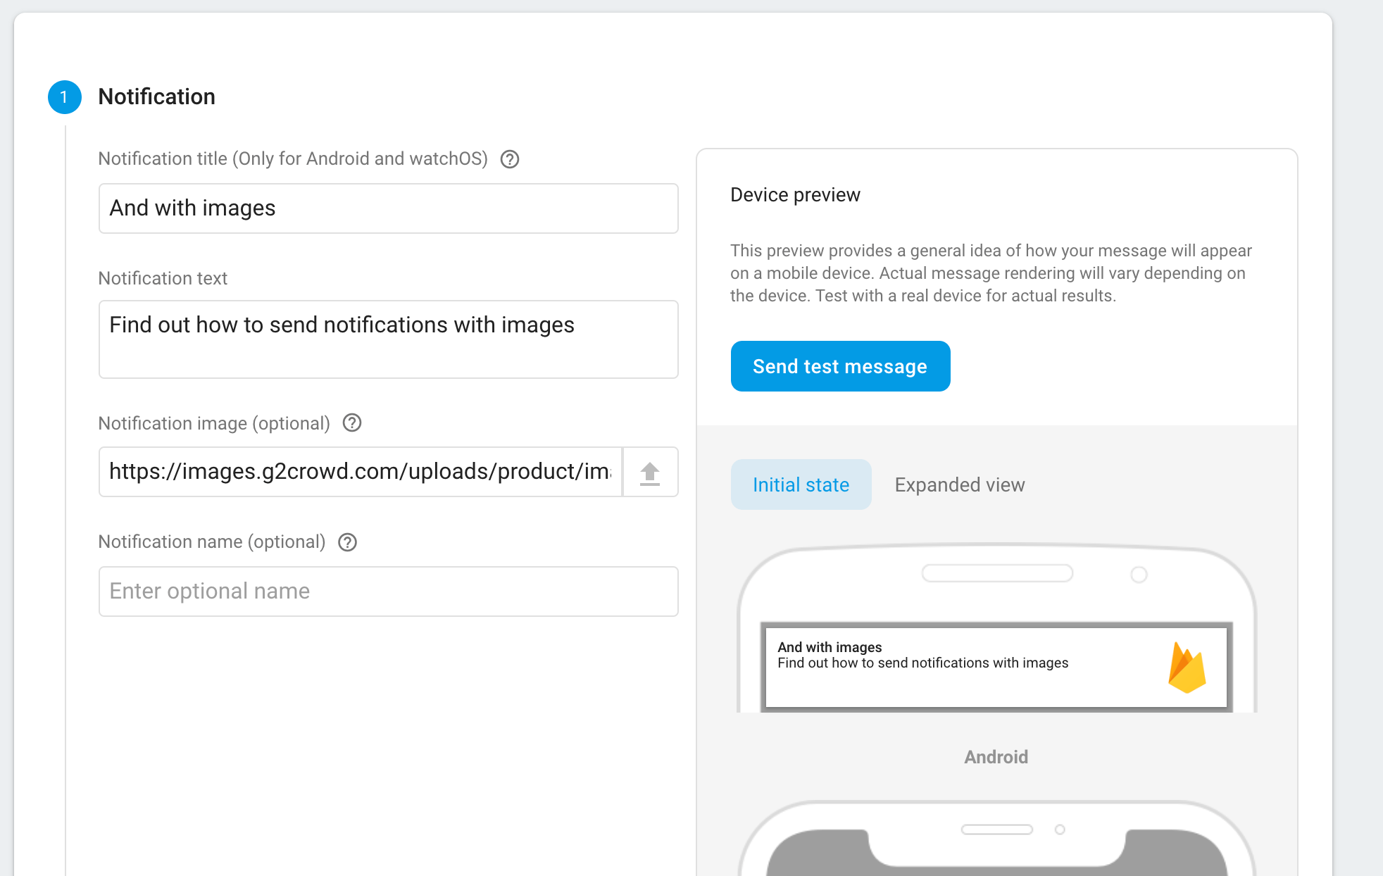
Task: Click the Android phone speaker bar
Action: pyautogui.click(x=997, y=573)
